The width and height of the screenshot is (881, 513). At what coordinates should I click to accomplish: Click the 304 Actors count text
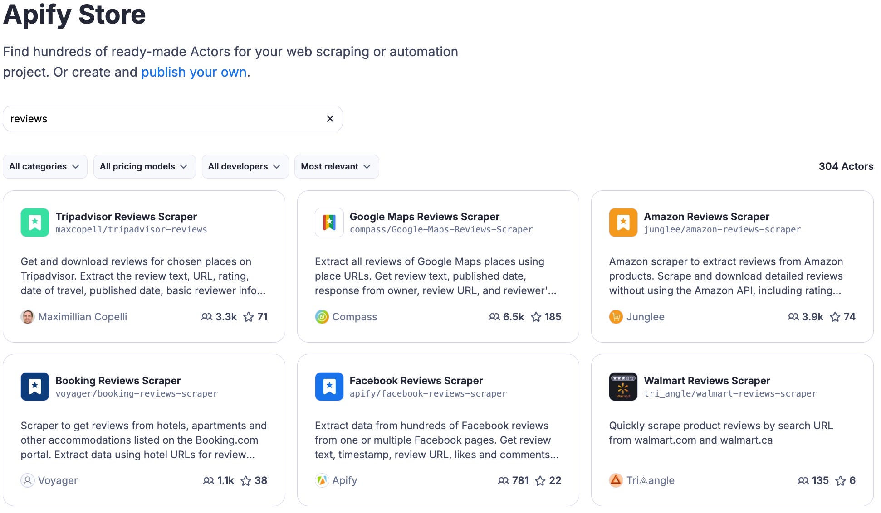coord(846,166)
